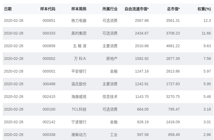214x140 pixels.
Task: Select sample code 000333
Action: (x=49, y=33)
